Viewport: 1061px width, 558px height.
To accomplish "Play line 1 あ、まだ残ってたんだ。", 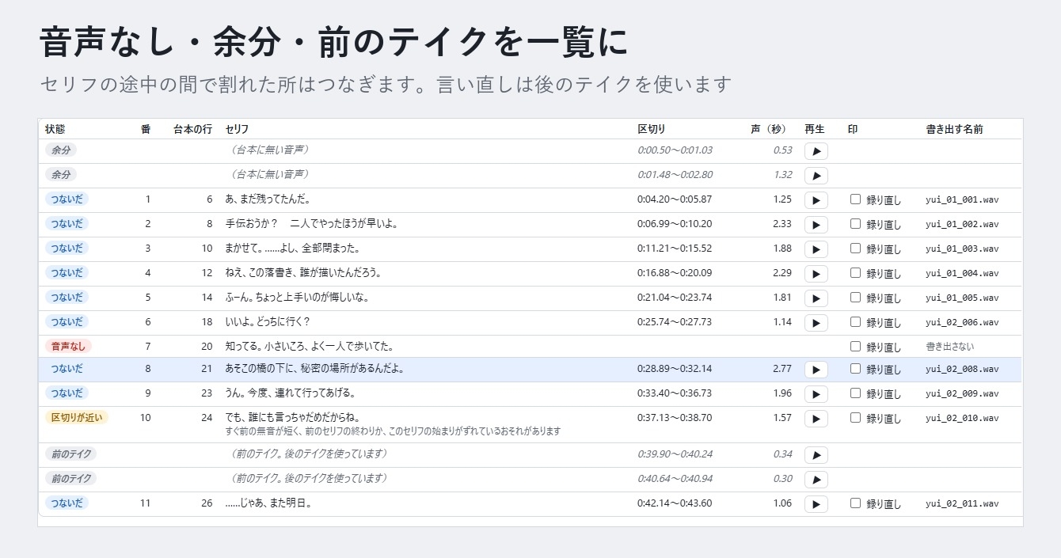I will coord(816,200).
